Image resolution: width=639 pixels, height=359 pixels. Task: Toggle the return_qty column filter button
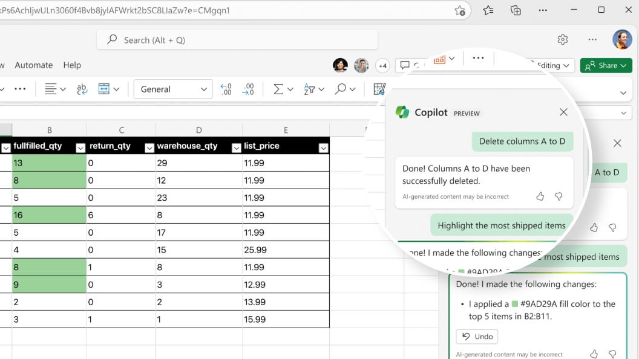click(149, 147)
